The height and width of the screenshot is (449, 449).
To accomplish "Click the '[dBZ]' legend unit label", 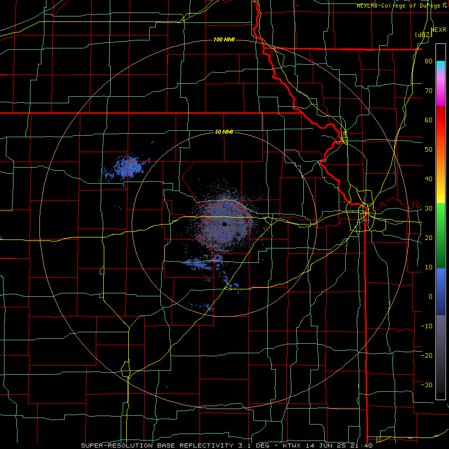I will tap(424, 34).
